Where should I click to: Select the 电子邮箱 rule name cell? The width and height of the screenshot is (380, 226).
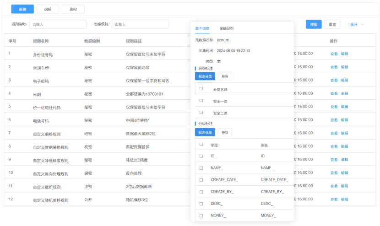point(41,81)
